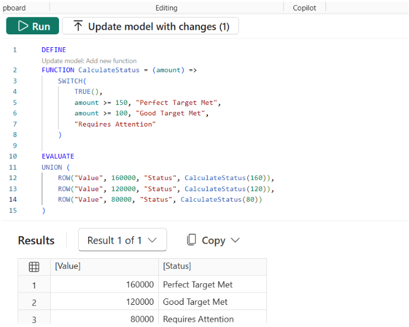This screenshot has height=327, width=409.
Task: Click the FUNCTION keyword on line 2
Action: (58, 70)
